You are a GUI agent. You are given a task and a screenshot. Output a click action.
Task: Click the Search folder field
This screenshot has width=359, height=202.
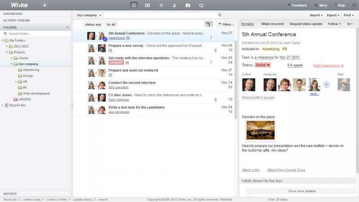(x=35, y=34)
